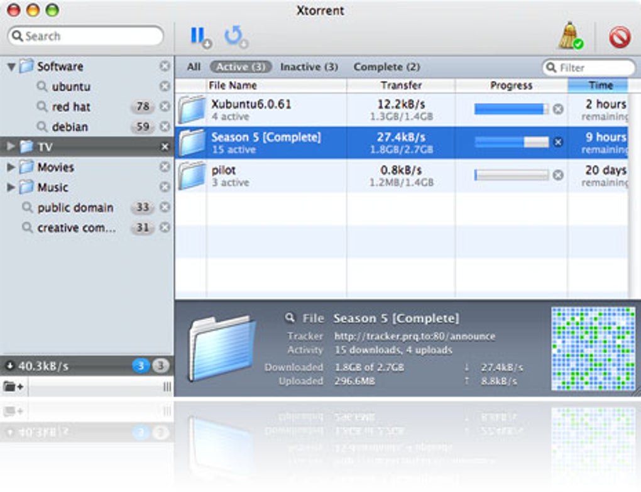Click the Season 5 progress bar
The image size is (641, 492).
tap(512, 142)
